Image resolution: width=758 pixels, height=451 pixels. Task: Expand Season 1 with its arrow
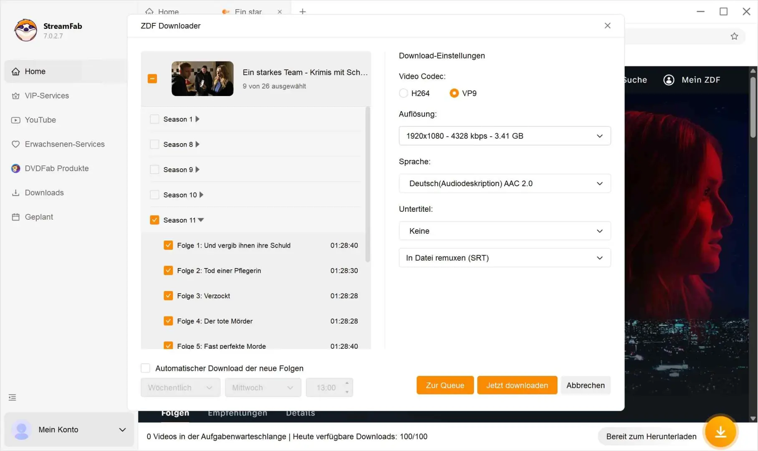tap(197, 119)
